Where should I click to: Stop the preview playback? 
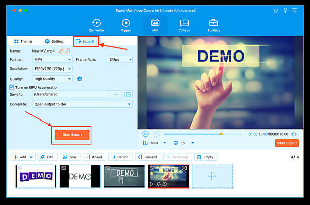tap(156, 134)
